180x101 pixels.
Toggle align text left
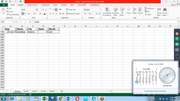point(50,14)
